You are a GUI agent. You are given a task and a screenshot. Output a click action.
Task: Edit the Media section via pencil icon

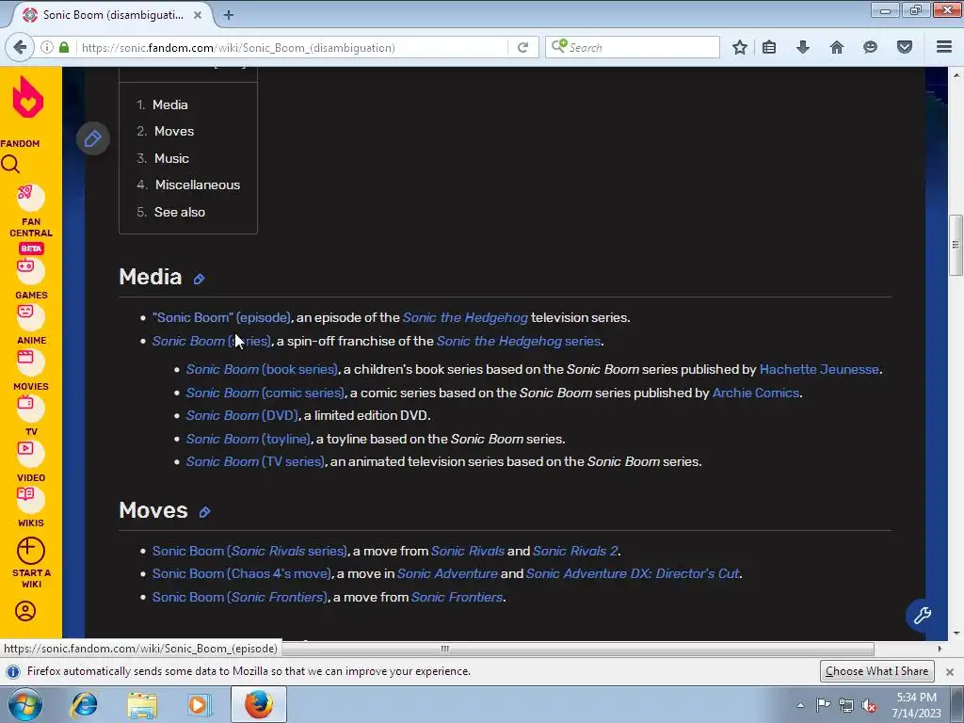(199, 279)
